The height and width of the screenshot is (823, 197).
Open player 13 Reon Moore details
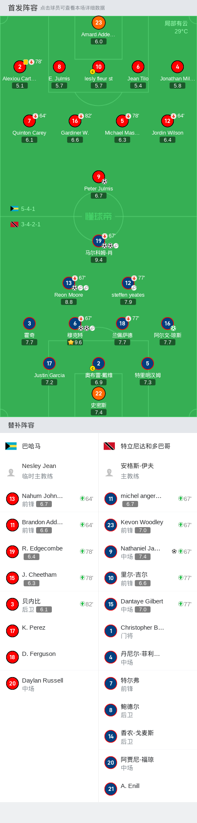[69, 283]
